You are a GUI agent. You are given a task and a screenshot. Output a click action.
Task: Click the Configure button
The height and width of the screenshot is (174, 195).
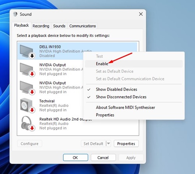(x=30, y=144)
